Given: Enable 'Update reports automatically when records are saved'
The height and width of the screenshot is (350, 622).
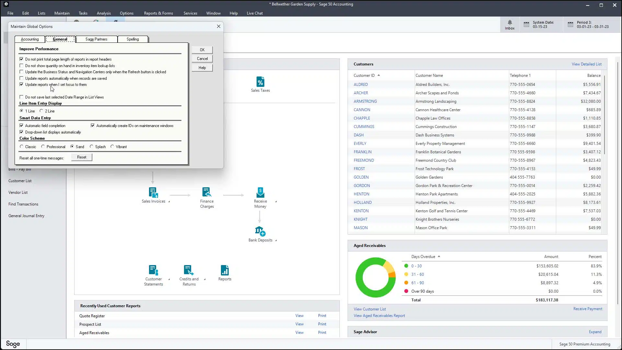Looking at the screenshot, I should 21,78.
